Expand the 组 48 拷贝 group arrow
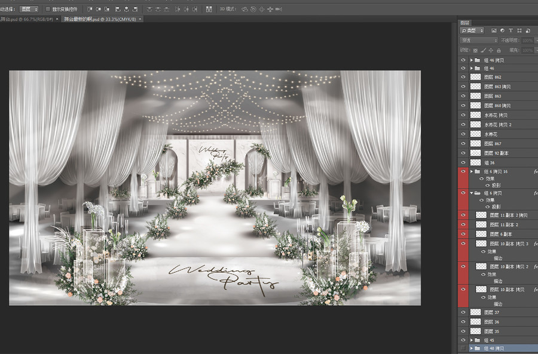 click(472, 348)
